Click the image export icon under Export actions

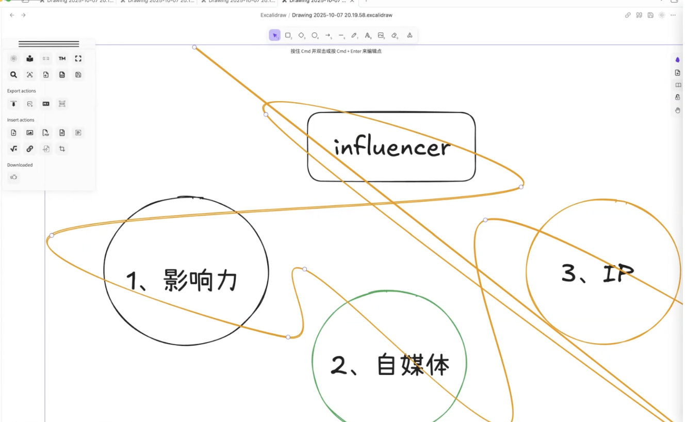[30, 104]
